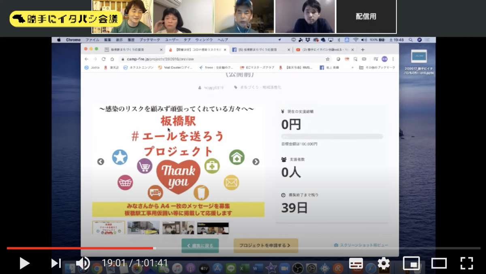Open the pptx file on the desktop

(419, 62)
